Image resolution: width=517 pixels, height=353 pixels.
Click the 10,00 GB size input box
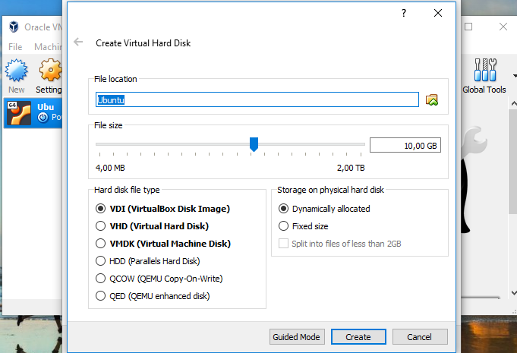pos(405,145)
